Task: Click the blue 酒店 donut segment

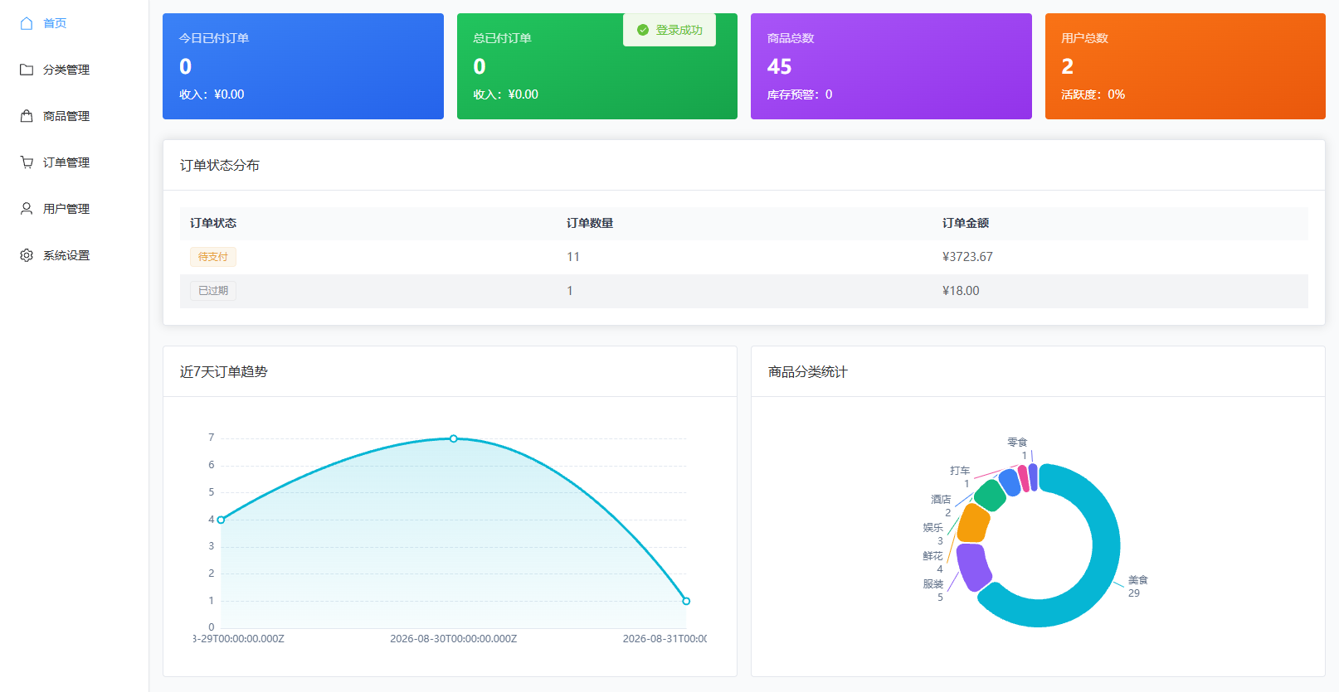Action: coord(1009,481)
